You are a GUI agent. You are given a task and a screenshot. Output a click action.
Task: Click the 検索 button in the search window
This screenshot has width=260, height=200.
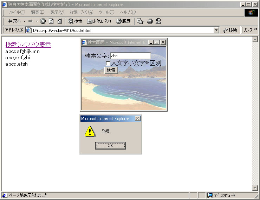[x=111, y=70]
